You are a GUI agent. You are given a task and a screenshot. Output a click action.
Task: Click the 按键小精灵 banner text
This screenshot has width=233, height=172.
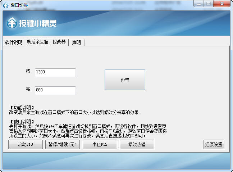[38, 24]
